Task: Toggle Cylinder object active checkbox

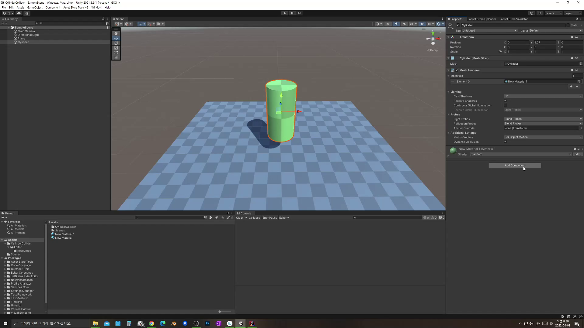Action: [458, 25]
